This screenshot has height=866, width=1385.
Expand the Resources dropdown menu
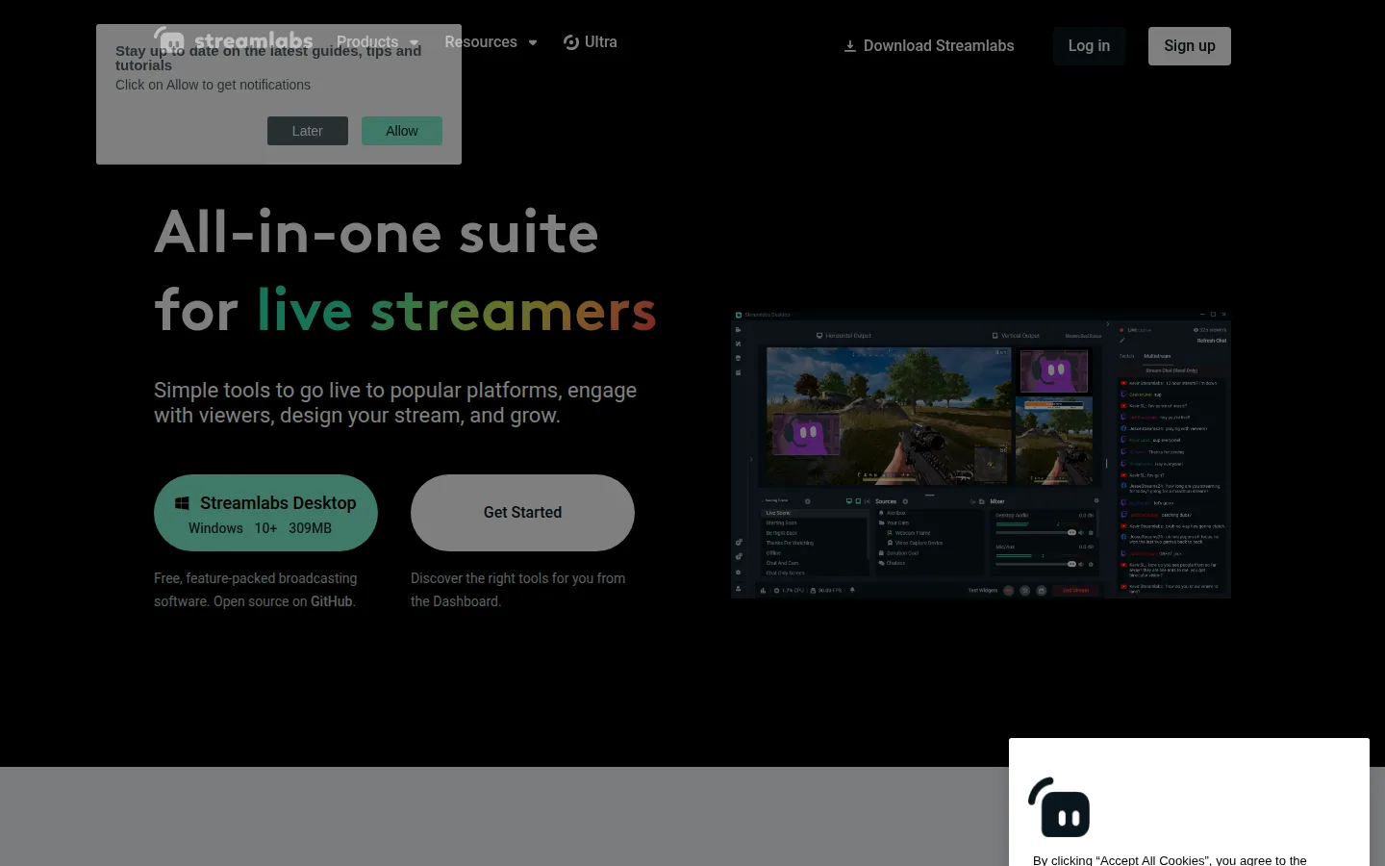pos(491,42)
